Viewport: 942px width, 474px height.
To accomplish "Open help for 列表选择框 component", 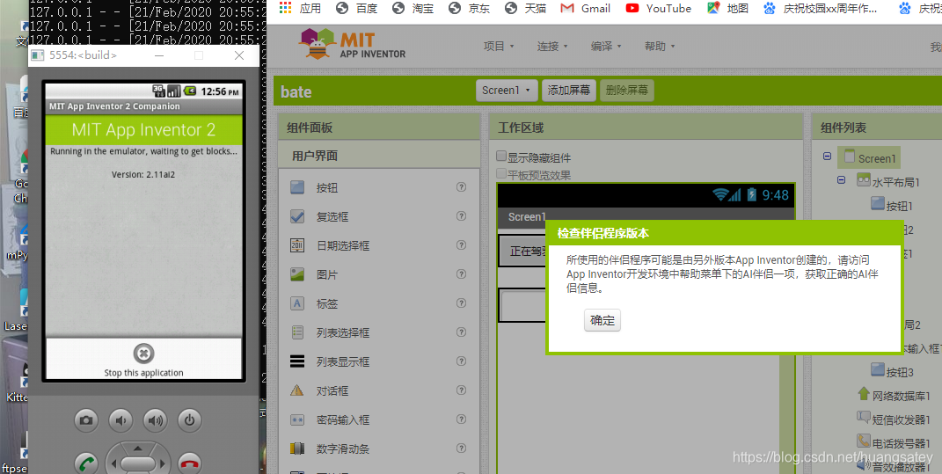I will click(462, 332).
